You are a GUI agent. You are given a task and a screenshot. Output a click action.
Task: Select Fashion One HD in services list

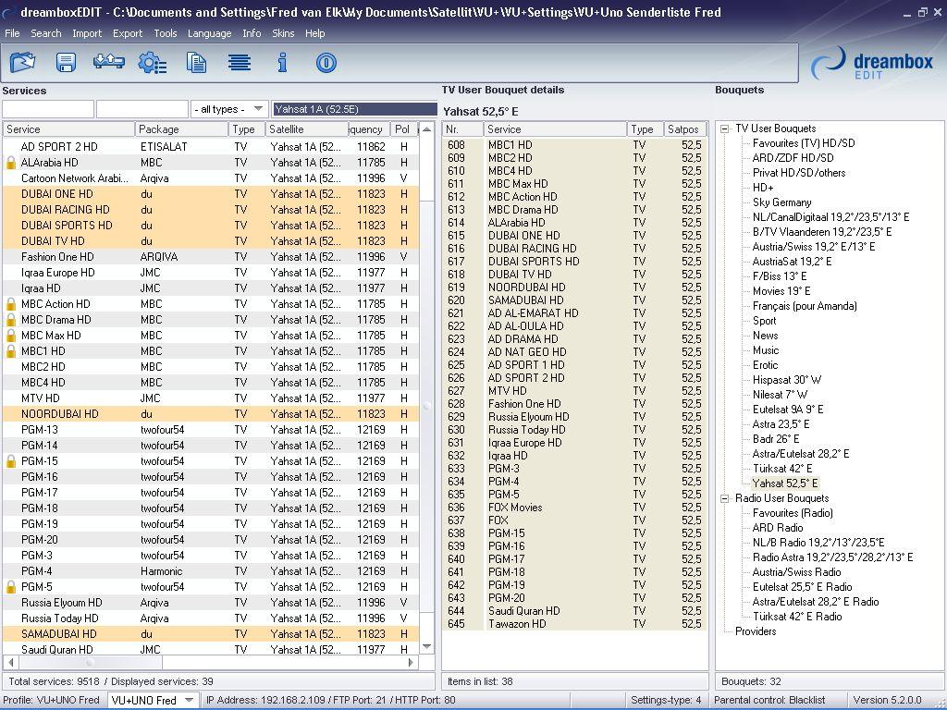tap(210, 257)
